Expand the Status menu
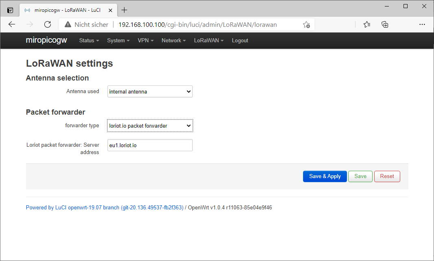434x261 pixels. 89,41
